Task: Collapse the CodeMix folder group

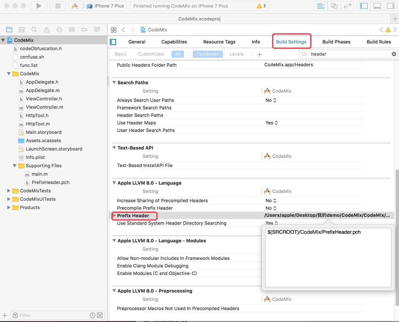Action: point(9,74)
